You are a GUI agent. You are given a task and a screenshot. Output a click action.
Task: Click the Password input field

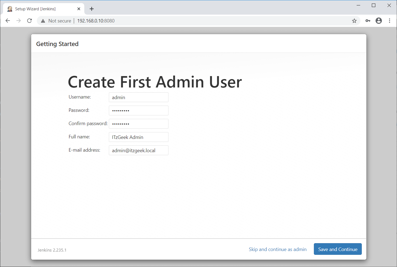tap(139, 110)
